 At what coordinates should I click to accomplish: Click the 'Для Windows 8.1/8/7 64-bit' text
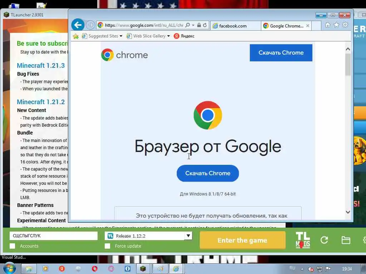tap(208, 194)
